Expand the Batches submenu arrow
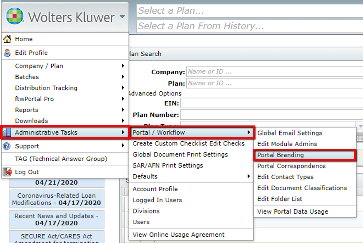Image resolution: width=363 pixels, height=243 pixels. click(123, 77)
